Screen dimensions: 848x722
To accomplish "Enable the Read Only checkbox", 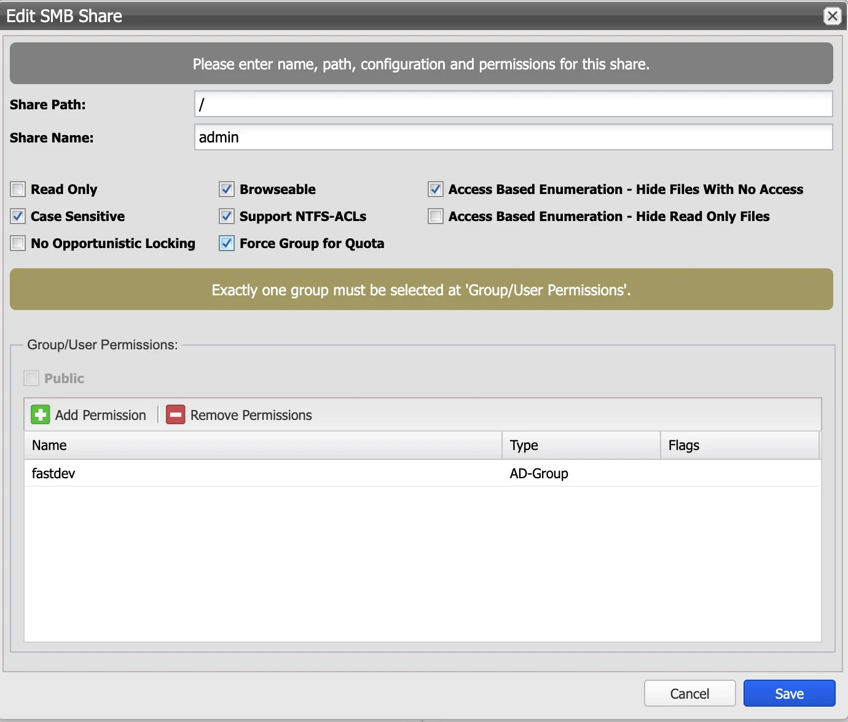I will [18, 189].
